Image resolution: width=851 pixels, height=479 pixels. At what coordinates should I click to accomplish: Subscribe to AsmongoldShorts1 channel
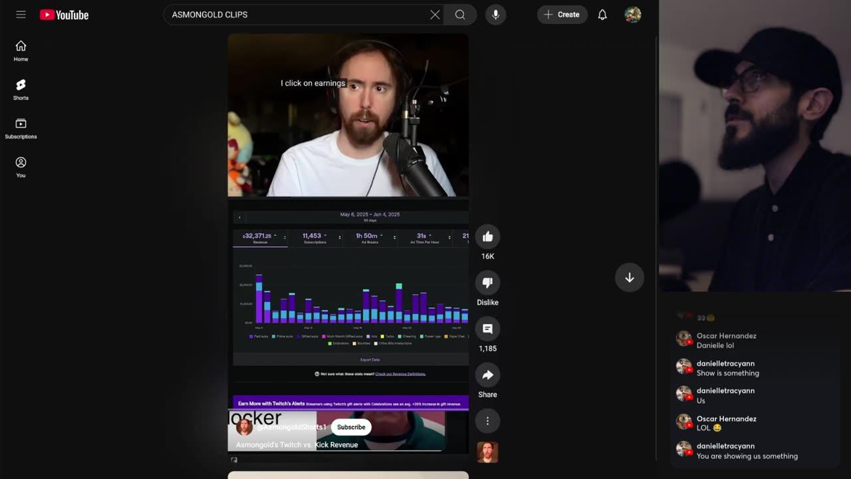click(351, 427)
